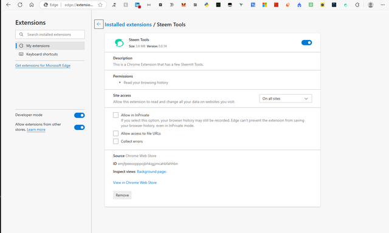Click the extension ID string text
The height and width of the screenshot is (233, 389).
pos(148,164)
